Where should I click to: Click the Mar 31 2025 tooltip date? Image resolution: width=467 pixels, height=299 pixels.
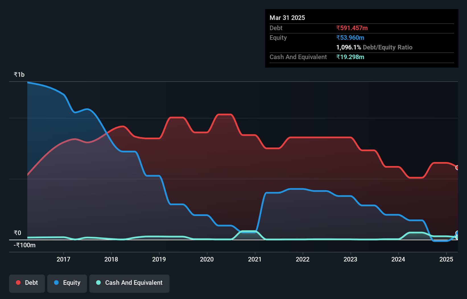click(287, 18)
